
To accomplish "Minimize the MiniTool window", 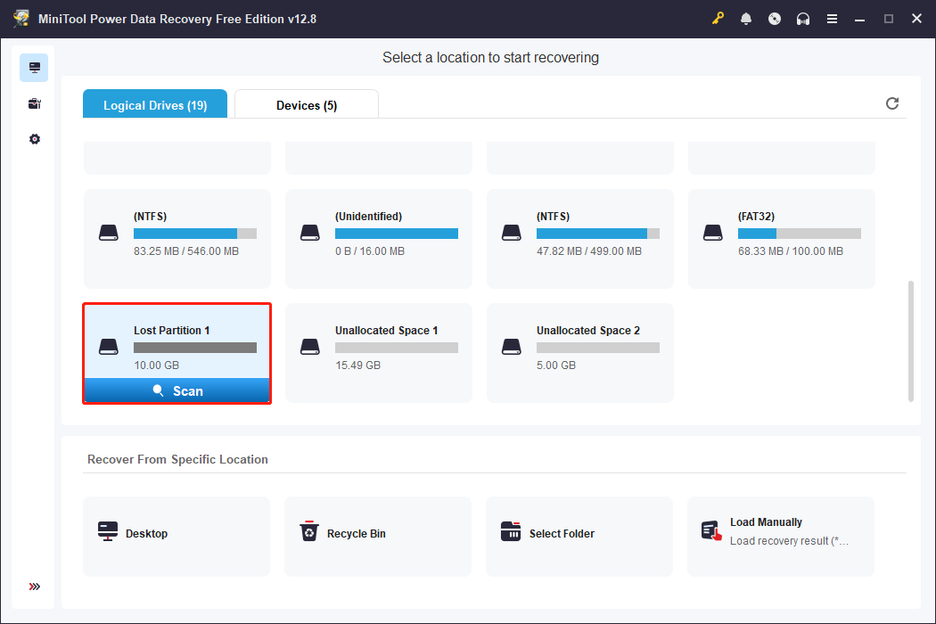I will [x=859, y=19].
